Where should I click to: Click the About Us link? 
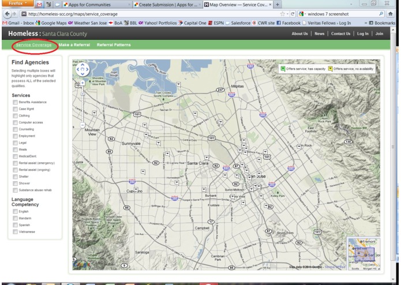pyautogui.click(x=299, y=33)
